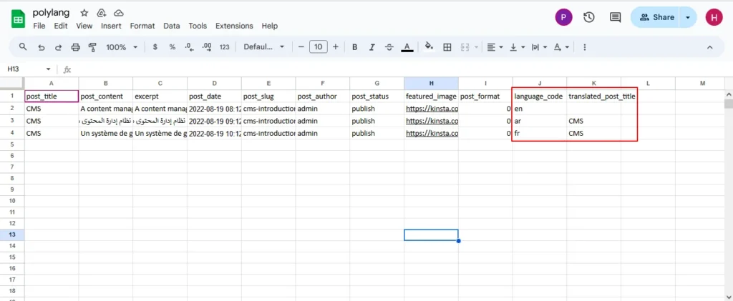The height and width of the screenshot is (301, 733).
Task: Open the search menus magnifier
Action: coord(22,46)
